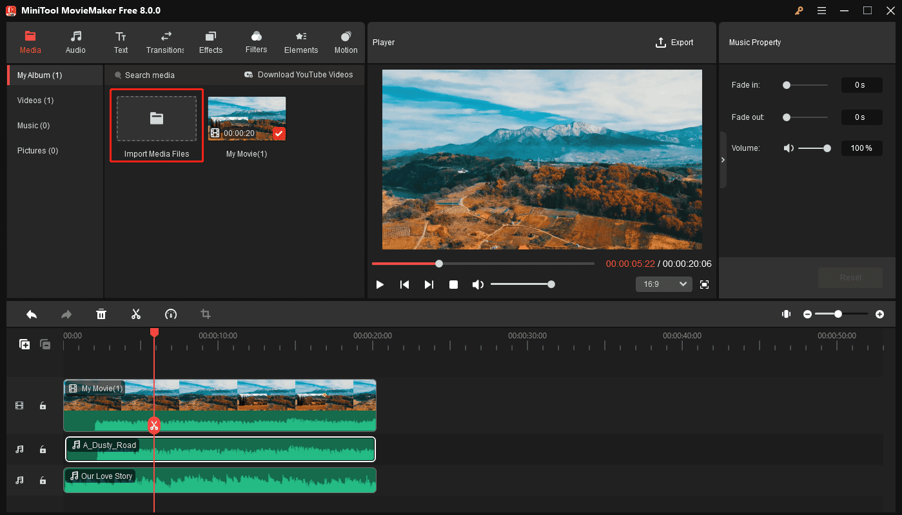The image size is (902, 515).
Task: Adjust the timeline zoom slider
Action: (x=841, y=314)
